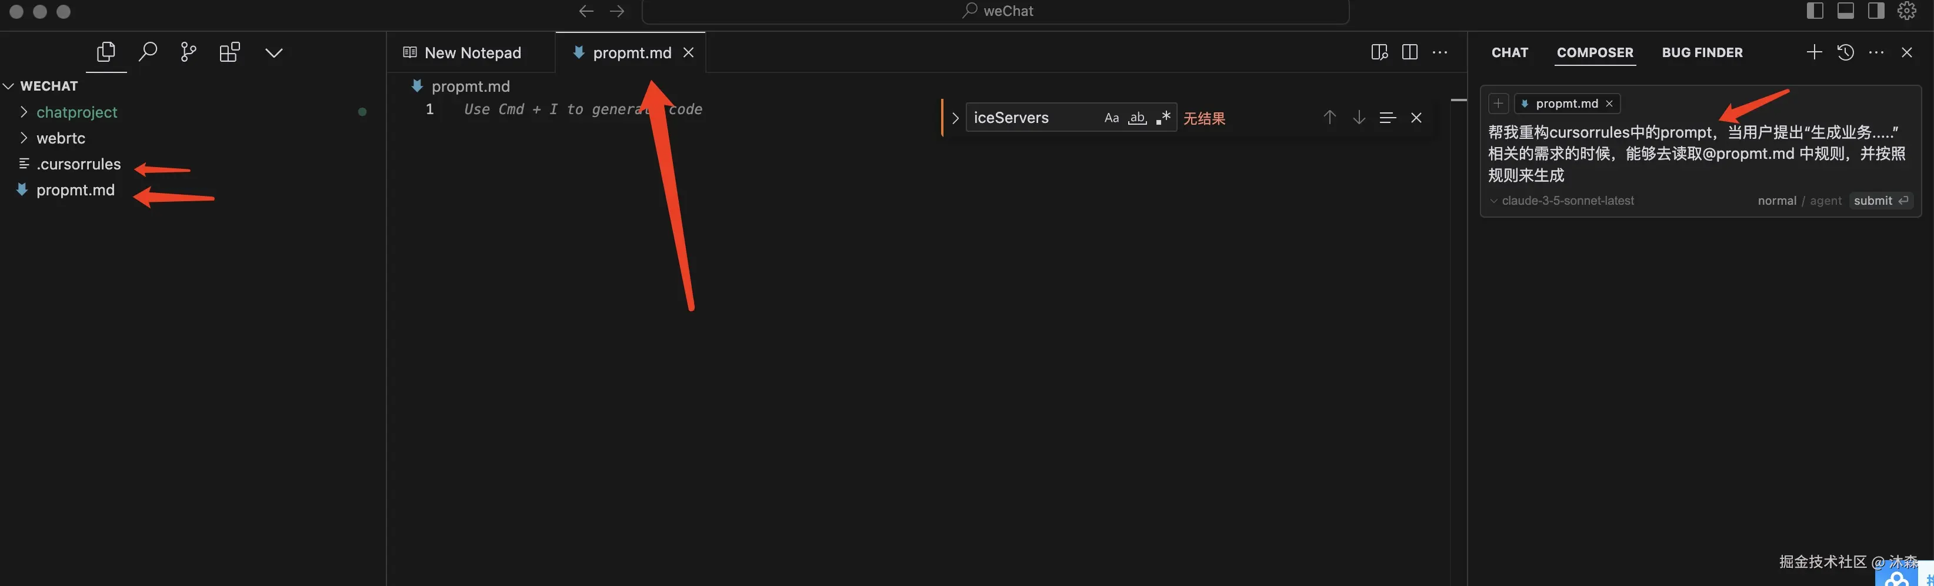
Task: Switch to the BUG FINDER tab
Action: (1702, 52)
